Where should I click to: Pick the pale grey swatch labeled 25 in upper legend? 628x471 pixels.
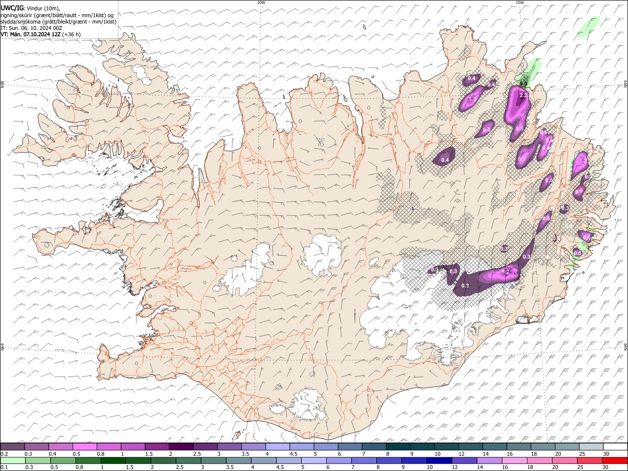click(x=591, y=446)
